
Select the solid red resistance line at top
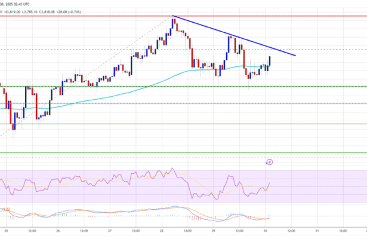90,16
